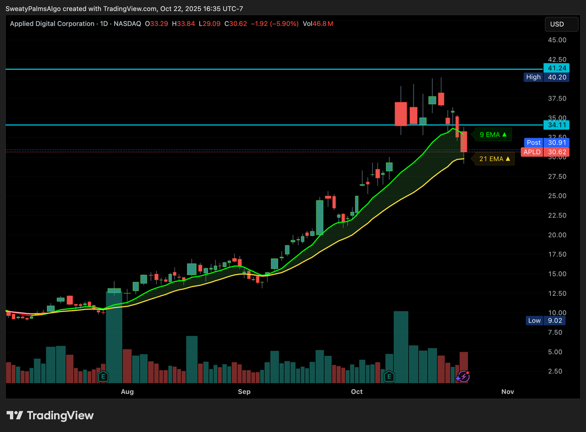The width and height of the screenshot is (586, 432).
Task: Click the 45.00 price axis label
Action: pos(557,40)
